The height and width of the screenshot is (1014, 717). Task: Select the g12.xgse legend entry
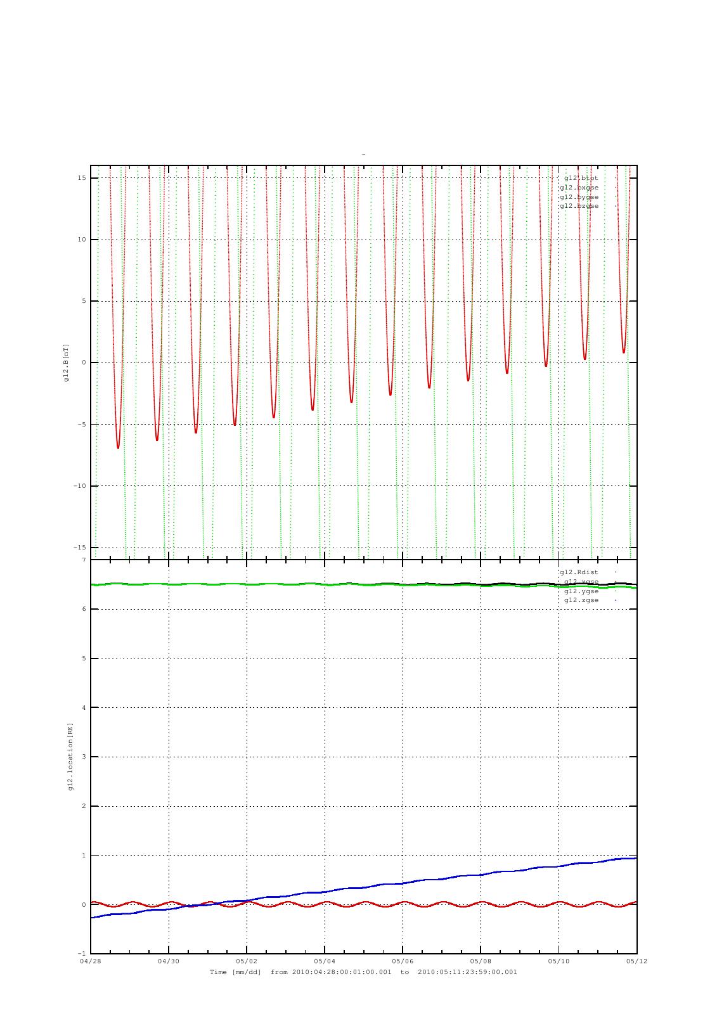pyautogui.click(x=581, y=582)
